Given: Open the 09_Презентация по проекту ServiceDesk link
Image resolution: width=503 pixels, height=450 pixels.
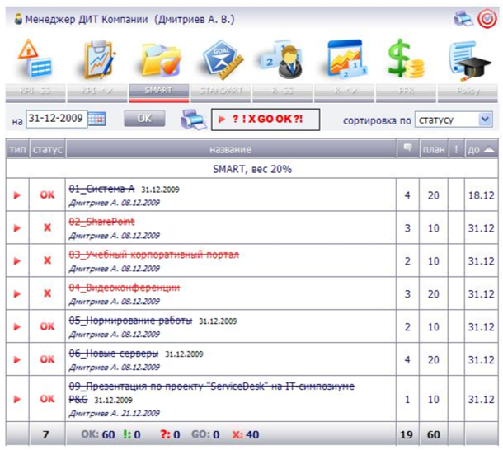Looking at the screenshot, I should (x=212, y=392).
